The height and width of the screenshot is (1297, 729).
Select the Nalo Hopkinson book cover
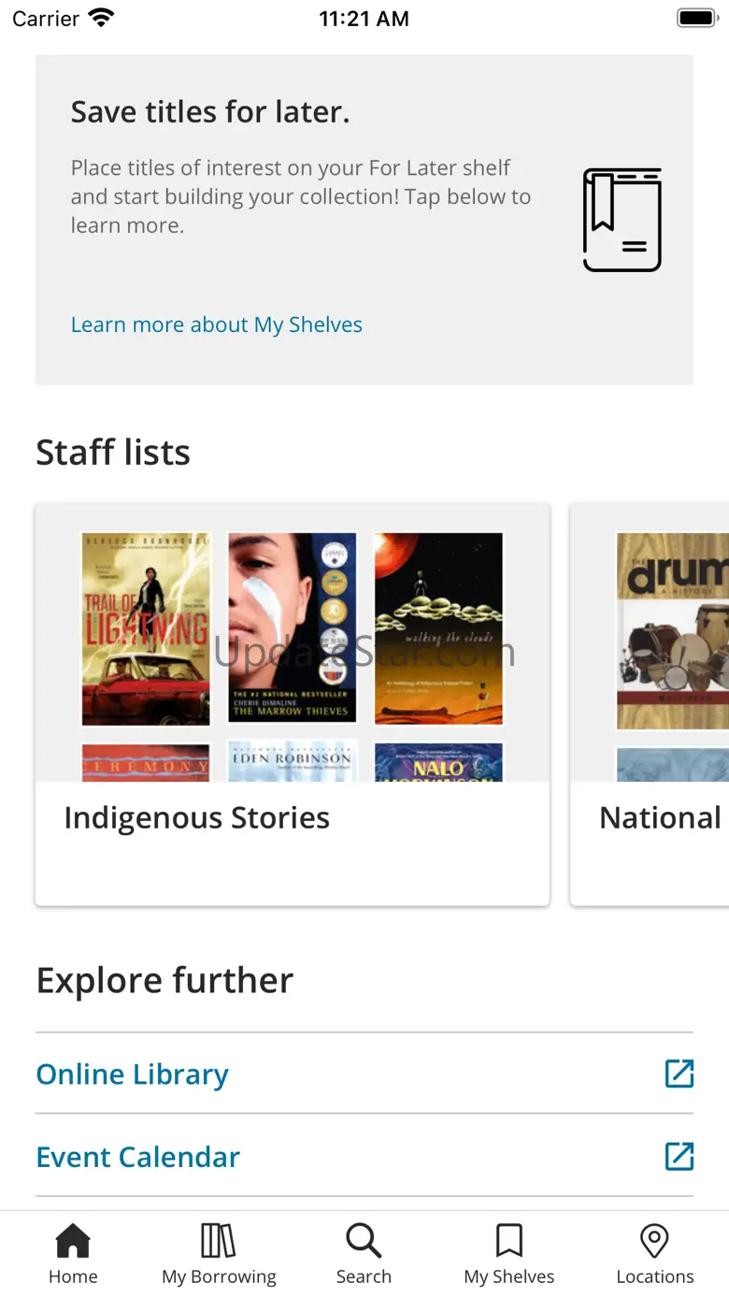pos(438,762)
